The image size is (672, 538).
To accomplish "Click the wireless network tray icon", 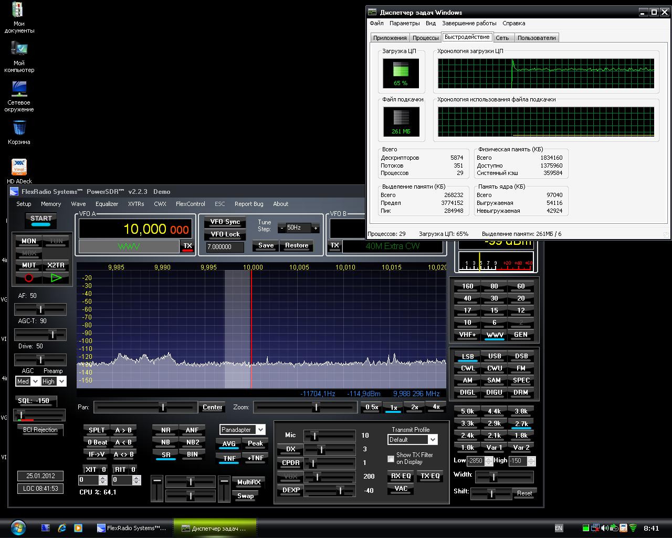I will tap(633, 528).
